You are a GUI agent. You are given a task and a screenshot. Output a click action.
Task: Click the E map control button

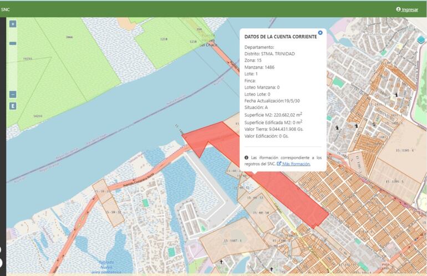[13, 106]
